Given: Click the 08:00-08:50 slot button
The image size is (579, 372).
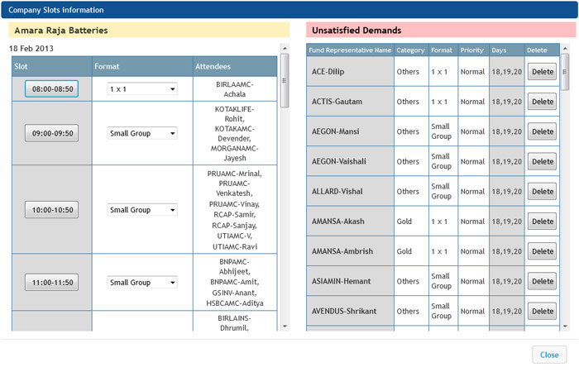Looking at the screenshot, I should pos(51,89).
